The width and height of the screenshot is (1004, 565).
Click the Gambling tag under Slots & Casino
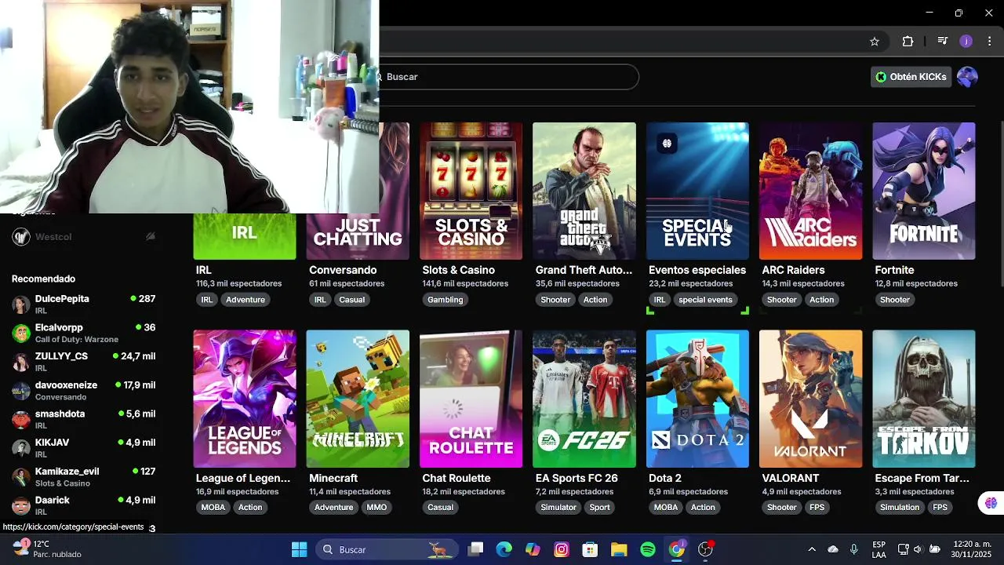(x=446, y=300)
